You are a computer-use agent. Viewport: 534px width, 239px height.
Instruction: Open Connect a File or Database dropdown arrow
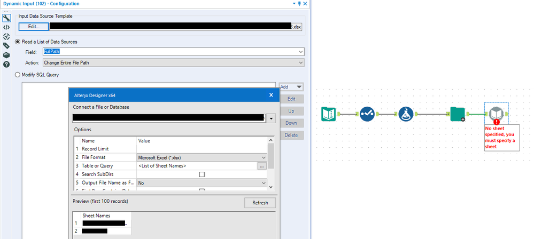(x=272, y=118)
